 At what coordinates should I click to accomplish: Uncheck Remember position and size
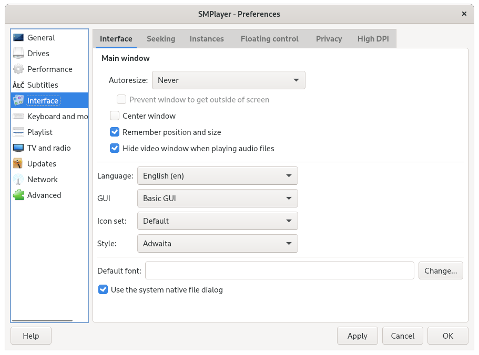tap(115, 132)
